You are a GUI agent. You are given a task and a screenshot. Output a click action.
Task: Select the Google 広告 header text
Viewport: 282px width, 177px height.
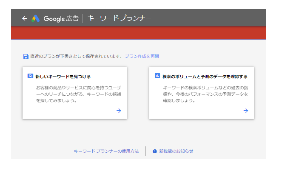(61, 19)
